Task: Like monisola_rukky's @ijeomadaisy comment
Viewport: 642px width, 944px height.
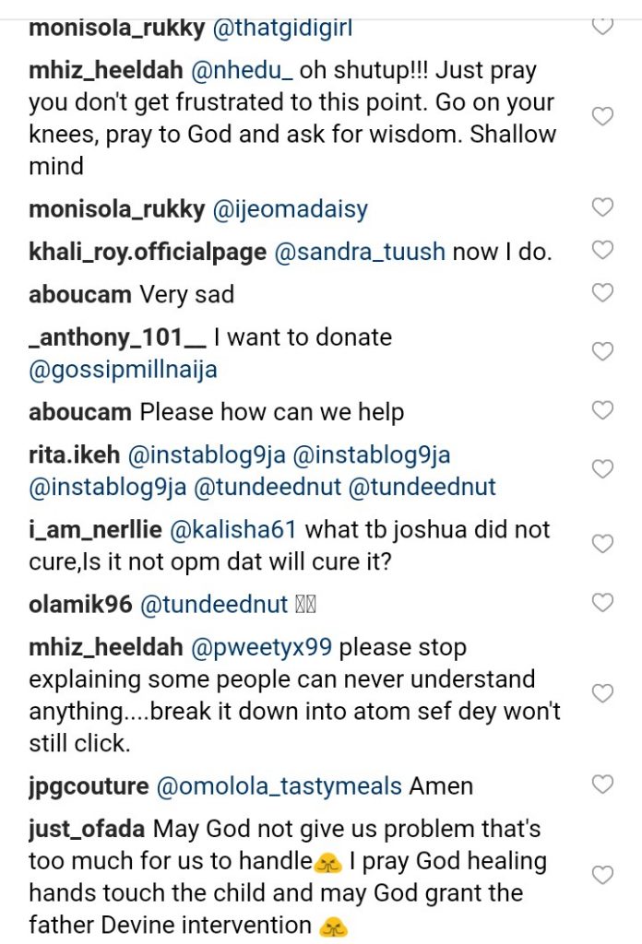Action: click(x=602, y=207)
